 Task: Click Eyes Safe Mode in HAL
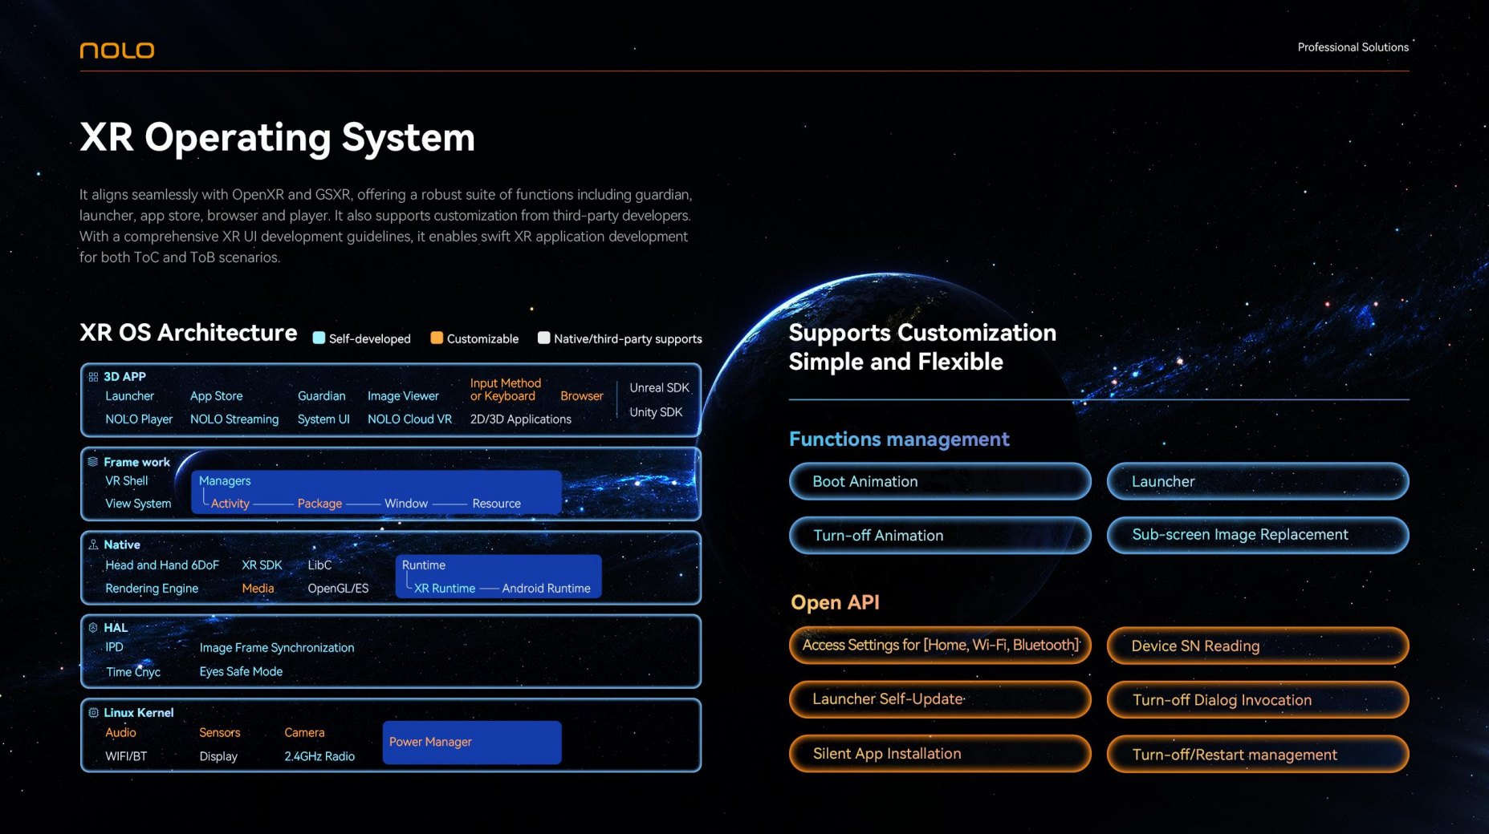coord(241,672)
